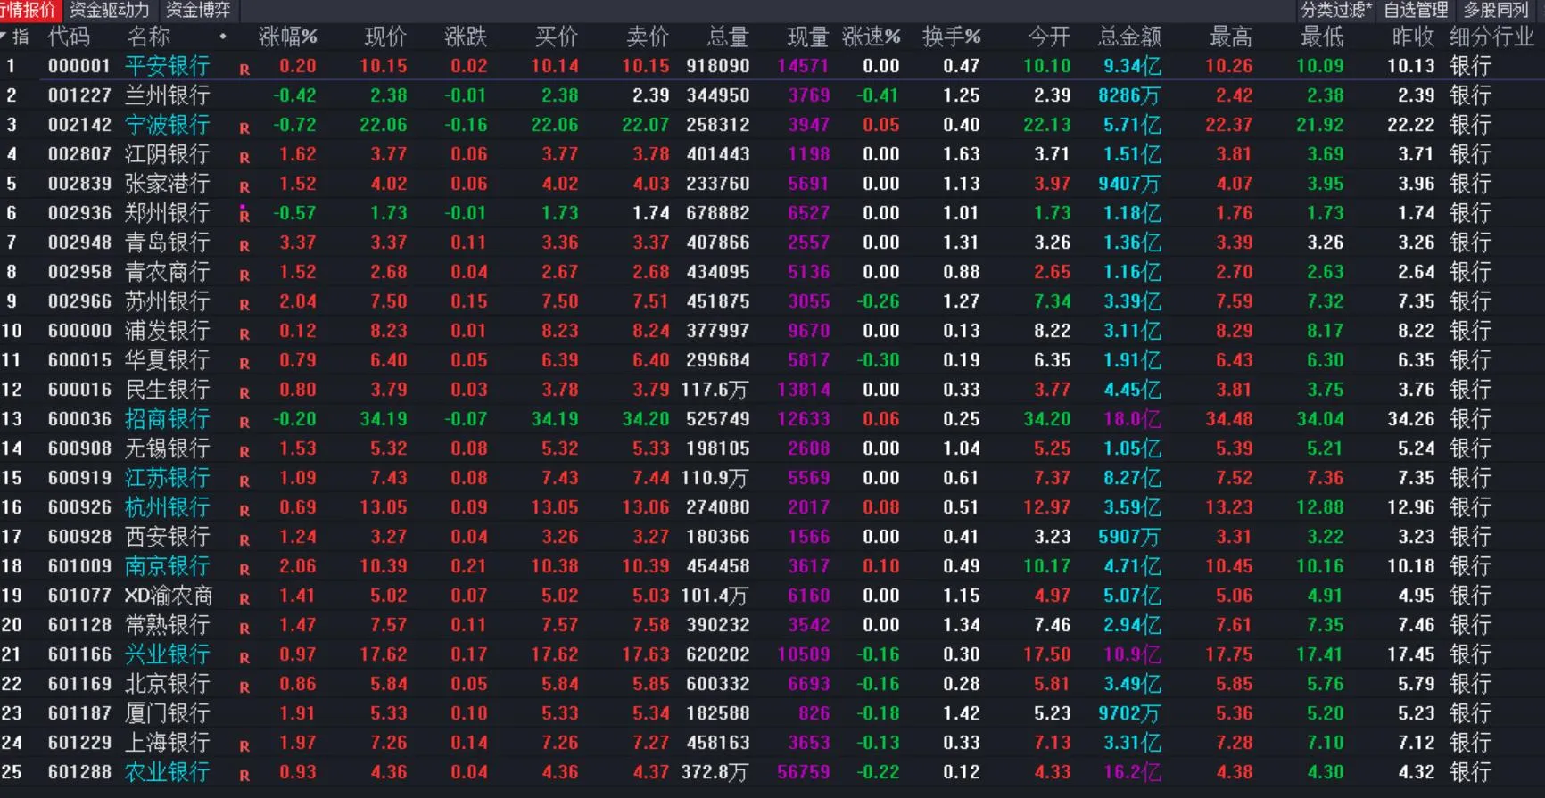
Task: Click the R icon beside 浦发银行
Action: click(244, 333)
